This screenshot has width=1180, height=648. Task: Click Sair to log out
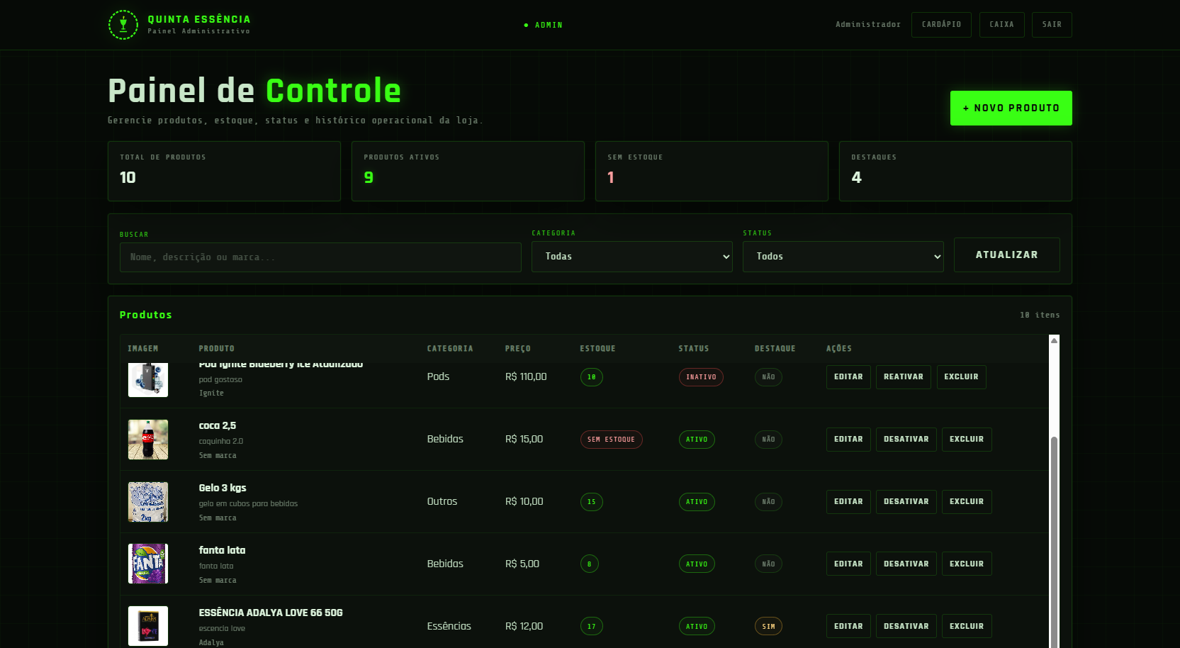coord(1052,25)
